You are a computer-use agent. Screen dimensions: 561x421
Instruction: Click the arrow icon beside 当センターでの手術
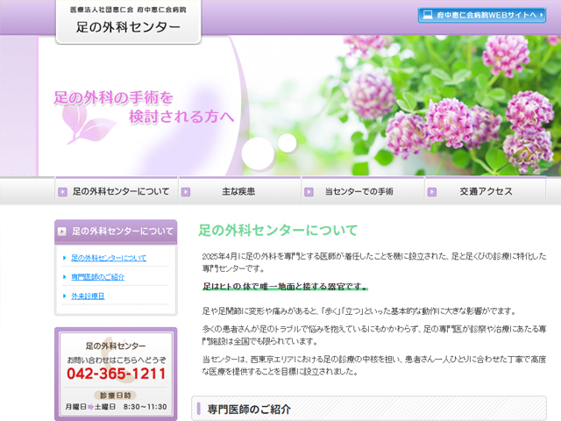point(308,191)
